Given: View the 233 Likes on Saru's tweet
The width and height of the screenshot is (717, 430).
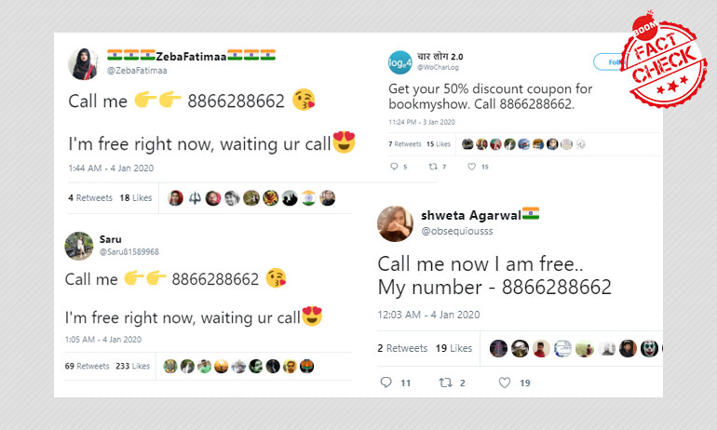Looking at the screenshot, I should [x=132, y=366].
